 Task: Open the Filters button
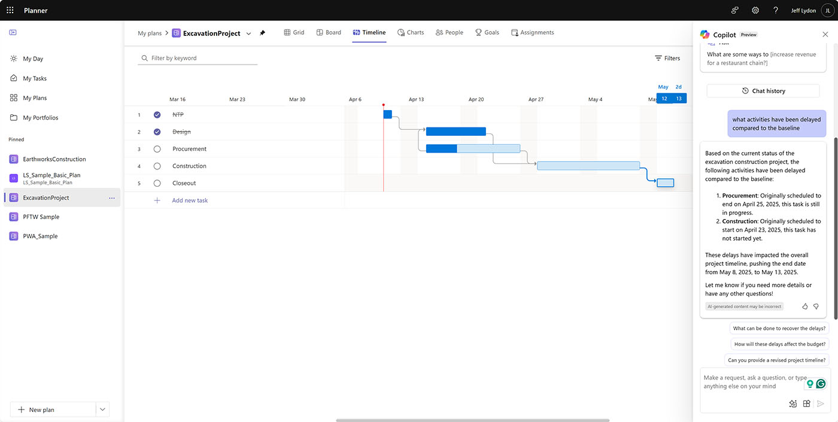pyautogui.click(x=667, y=58)
